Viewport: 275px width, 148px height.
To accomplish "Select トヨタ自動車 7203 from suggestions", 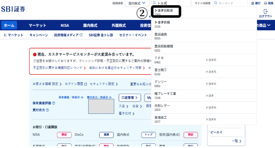I will click(166, 12).
